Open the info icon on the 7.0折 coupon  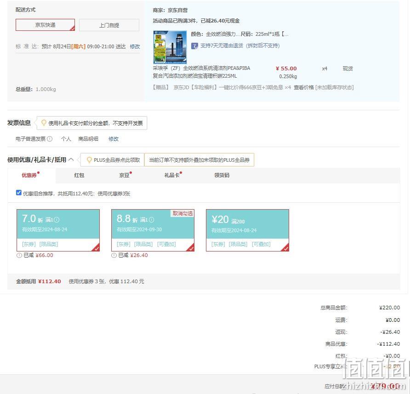click(57, 220)
